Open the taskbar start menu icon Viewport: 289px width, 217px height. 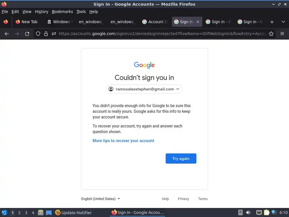pyautogui.click(x=5, y=212)
